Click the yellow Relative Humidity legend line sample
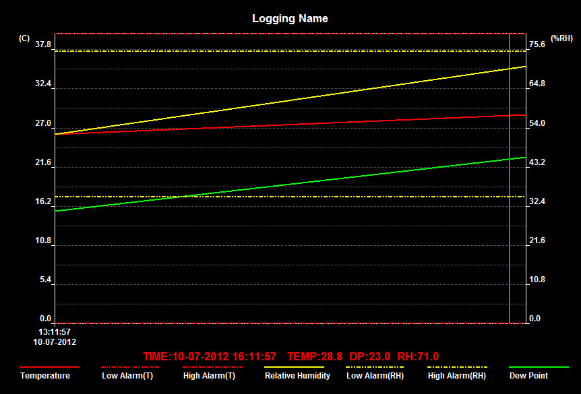The height and width of the screenshot is (394, 581). coord(294,367)
